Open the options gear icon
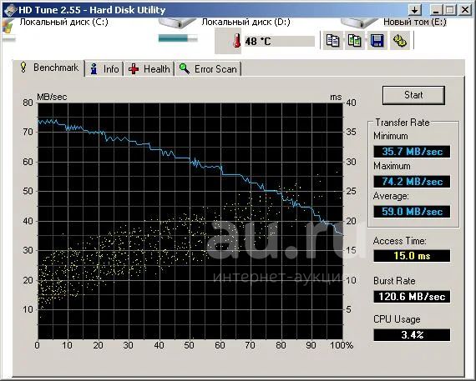This screenshot has height=381, width=476. (x=399, y=40)
